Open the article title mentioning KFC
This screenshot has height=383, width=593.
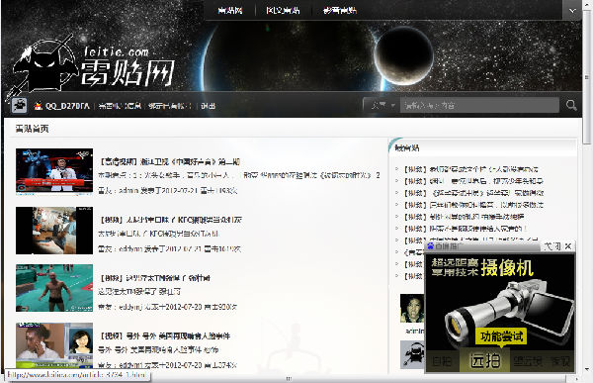click(x=171, y=220)
